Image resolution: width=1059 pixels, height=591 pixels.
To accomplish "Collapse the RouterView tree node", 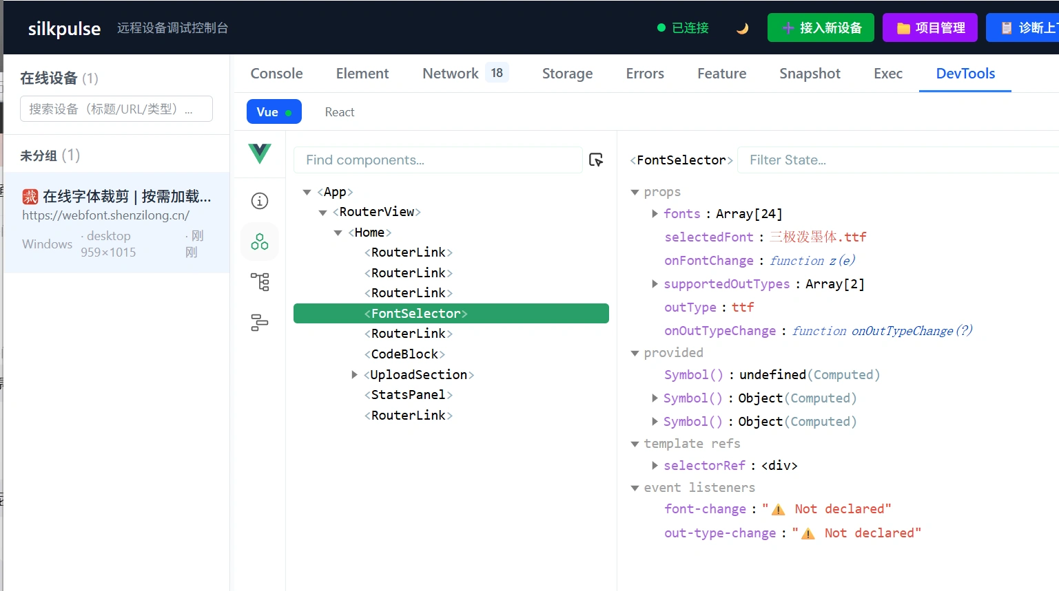I will [322, 213].
